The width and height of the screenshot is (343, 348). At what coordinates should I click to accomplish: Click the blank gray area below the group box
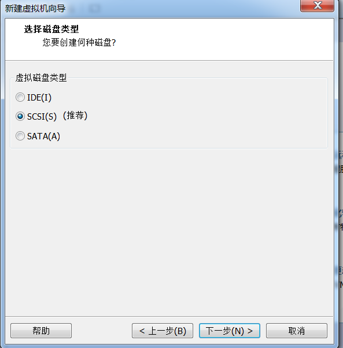point(169,231)
